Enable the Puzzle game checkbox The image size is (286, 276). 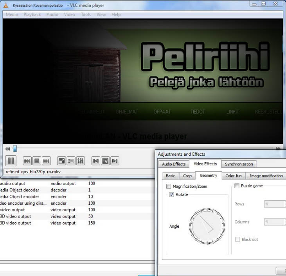(x=237, y=186)
